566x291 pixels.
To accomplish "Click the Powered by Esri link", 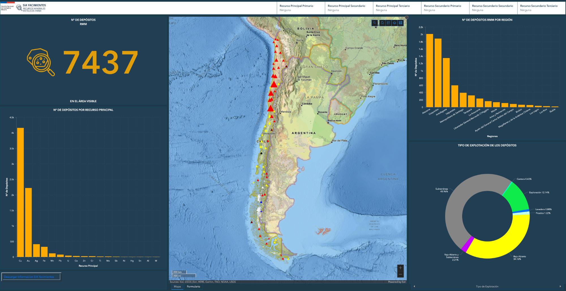I will point(396,282).
